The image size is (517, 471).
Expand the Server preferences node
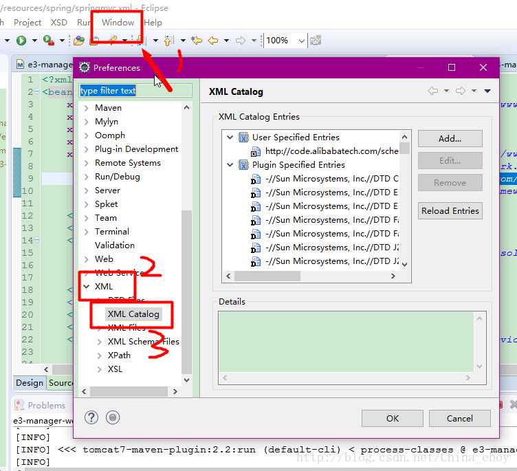click(87, 190)
